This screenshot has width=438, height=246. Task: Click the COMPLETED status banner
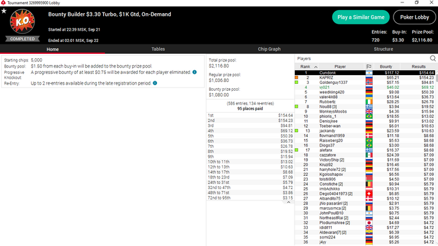[23, 39]
